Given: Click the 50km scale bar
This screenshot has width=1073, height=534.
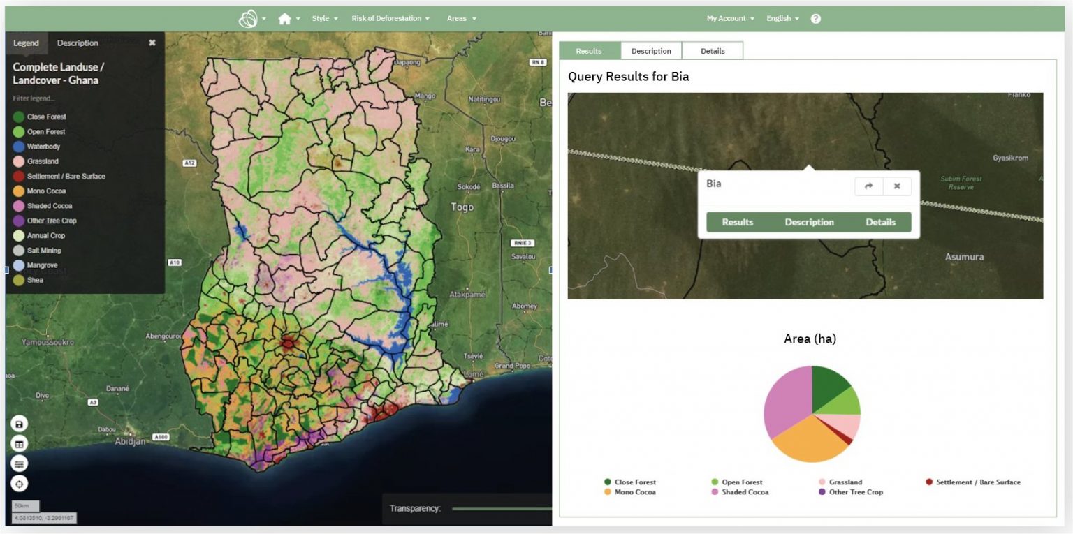Looking at the screenshot, I should click(25, 506).
